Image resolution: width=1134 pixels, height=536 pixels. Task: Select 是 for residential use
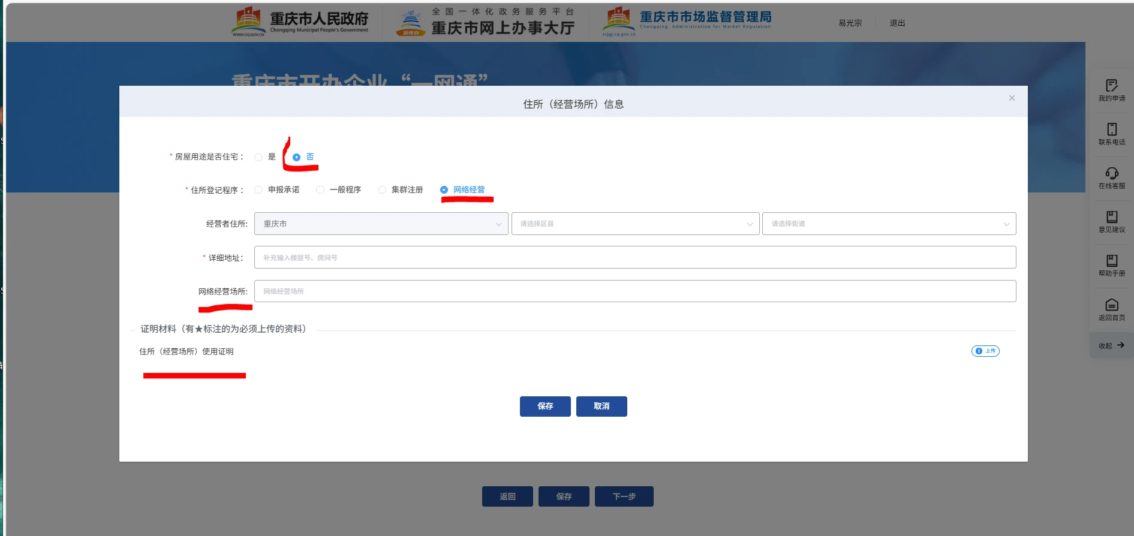pos(258,157)
